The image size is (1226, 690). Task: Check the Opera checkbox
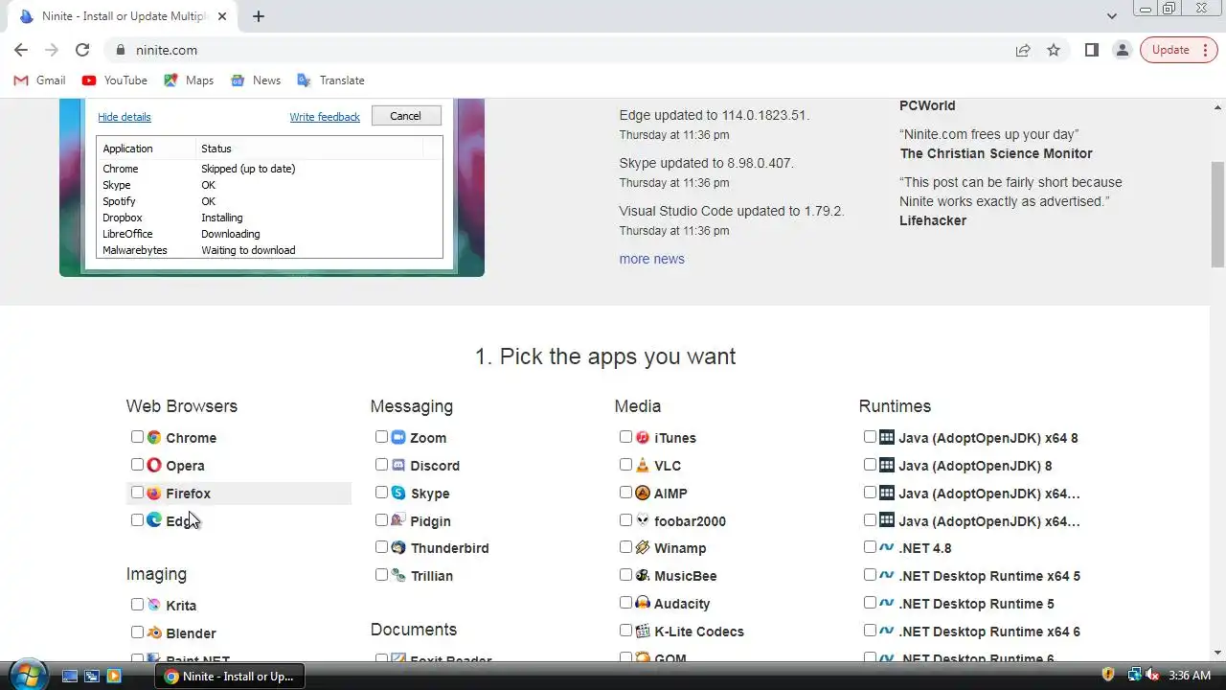coord(137,465)
